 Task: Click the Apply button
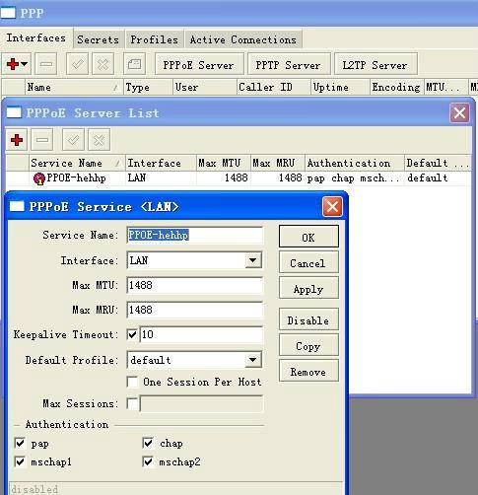pyautogui.click(x=308, y=289)
